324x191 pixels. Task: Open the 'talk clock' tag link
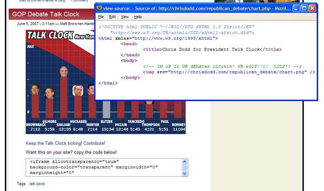[x=37, y=184]
